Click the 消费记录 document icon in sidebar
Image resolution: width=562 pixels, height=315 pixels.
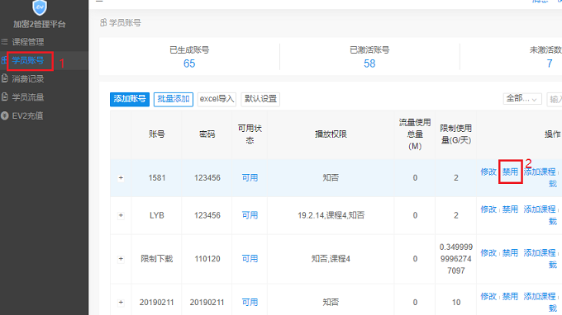(5, 78)
